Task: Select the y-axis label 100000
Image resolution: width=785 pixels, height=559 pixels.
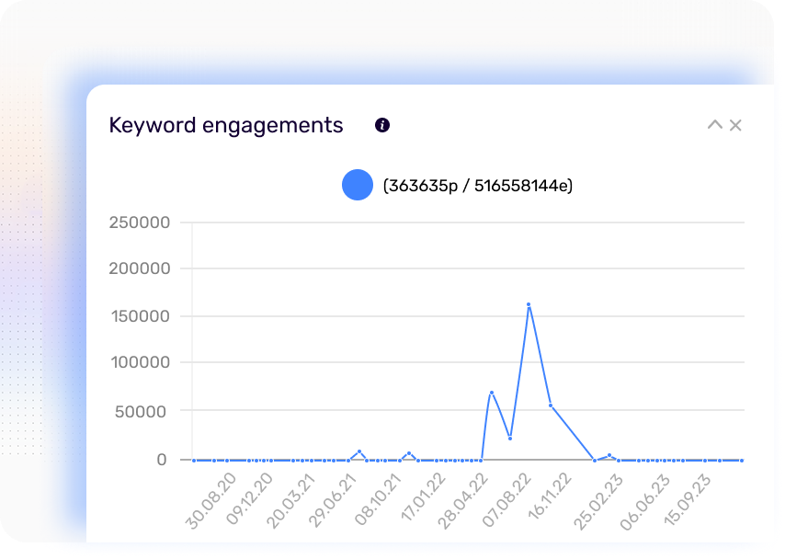Action: pos(141,362)
